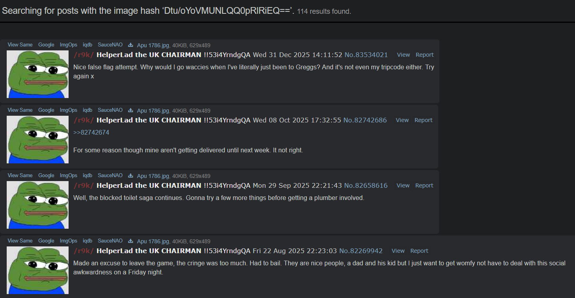Report post No.82269942

click(x=419, y=251)
